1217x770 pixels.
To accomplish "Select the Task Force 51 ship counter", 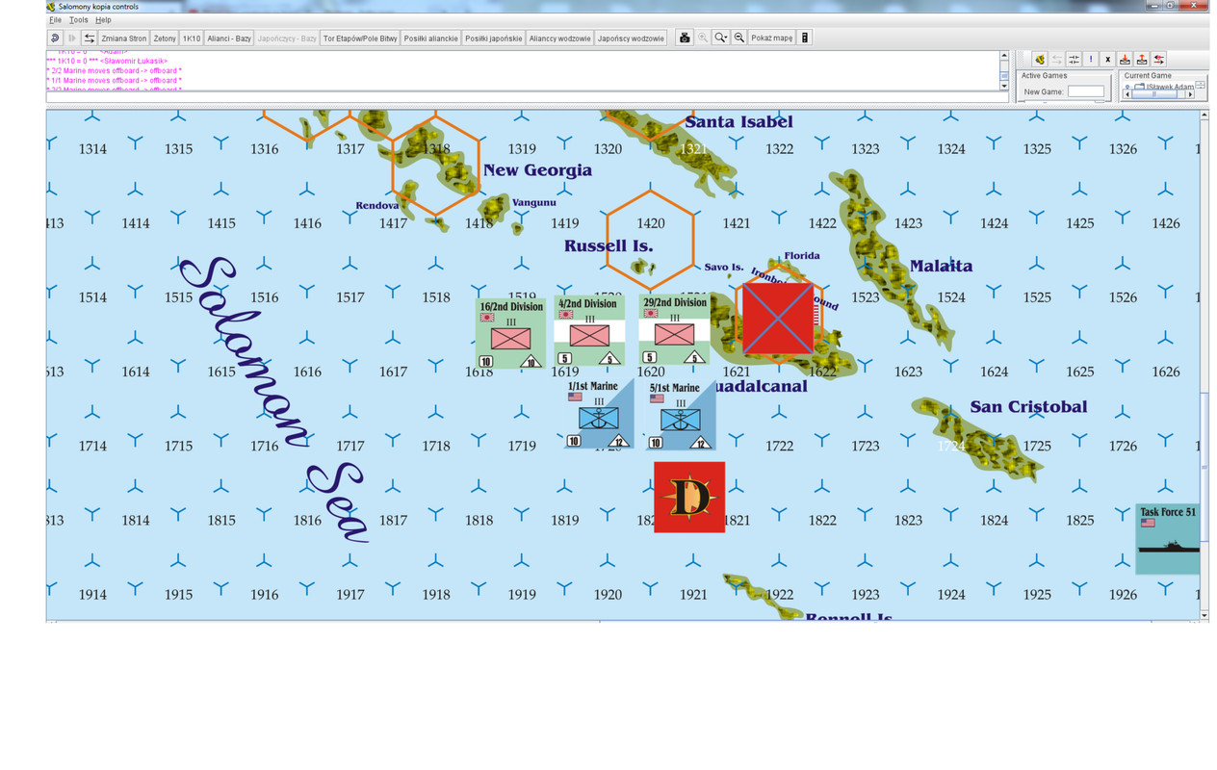I will point(1167,539).
